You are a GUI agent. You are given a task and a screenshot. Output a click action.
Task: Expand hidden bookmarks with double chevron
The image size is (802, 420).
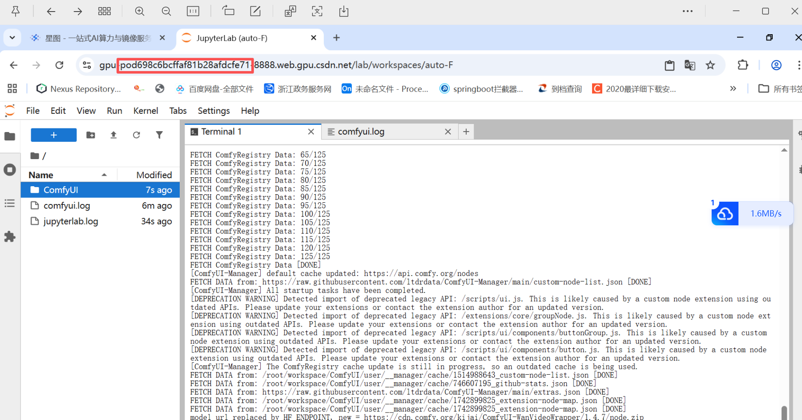tap(733, 88)
